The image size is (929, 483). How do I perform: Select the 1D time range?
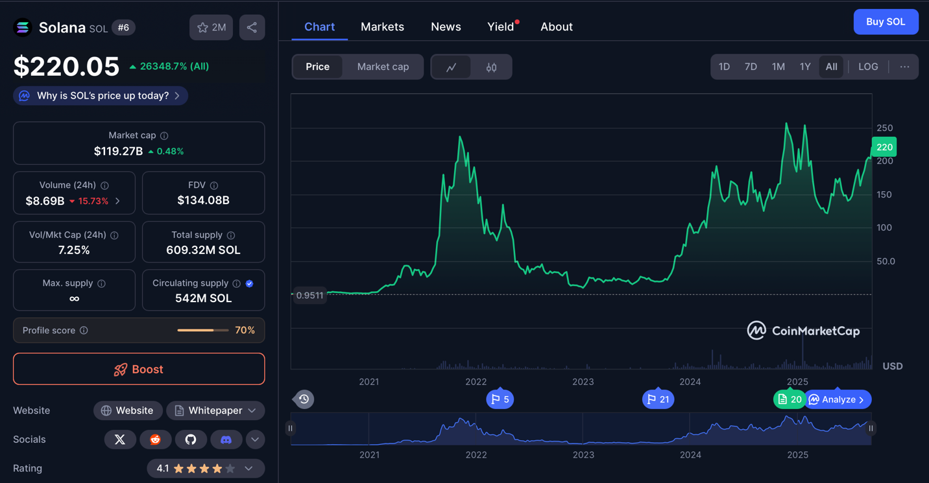point(725,67)
